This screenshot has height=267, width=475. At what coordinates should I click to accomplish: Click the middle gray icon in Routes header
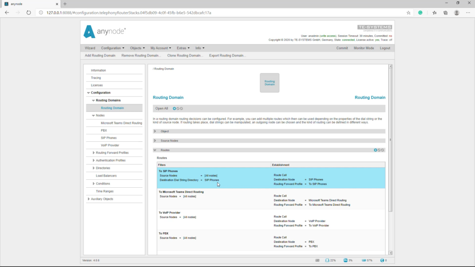coord(379,150)
